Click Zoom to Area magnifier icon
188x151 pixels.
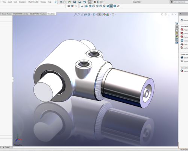[x=79, y=14]
